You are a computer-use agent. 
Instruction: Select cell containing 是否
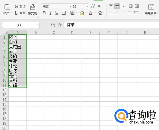coord(17,75)
